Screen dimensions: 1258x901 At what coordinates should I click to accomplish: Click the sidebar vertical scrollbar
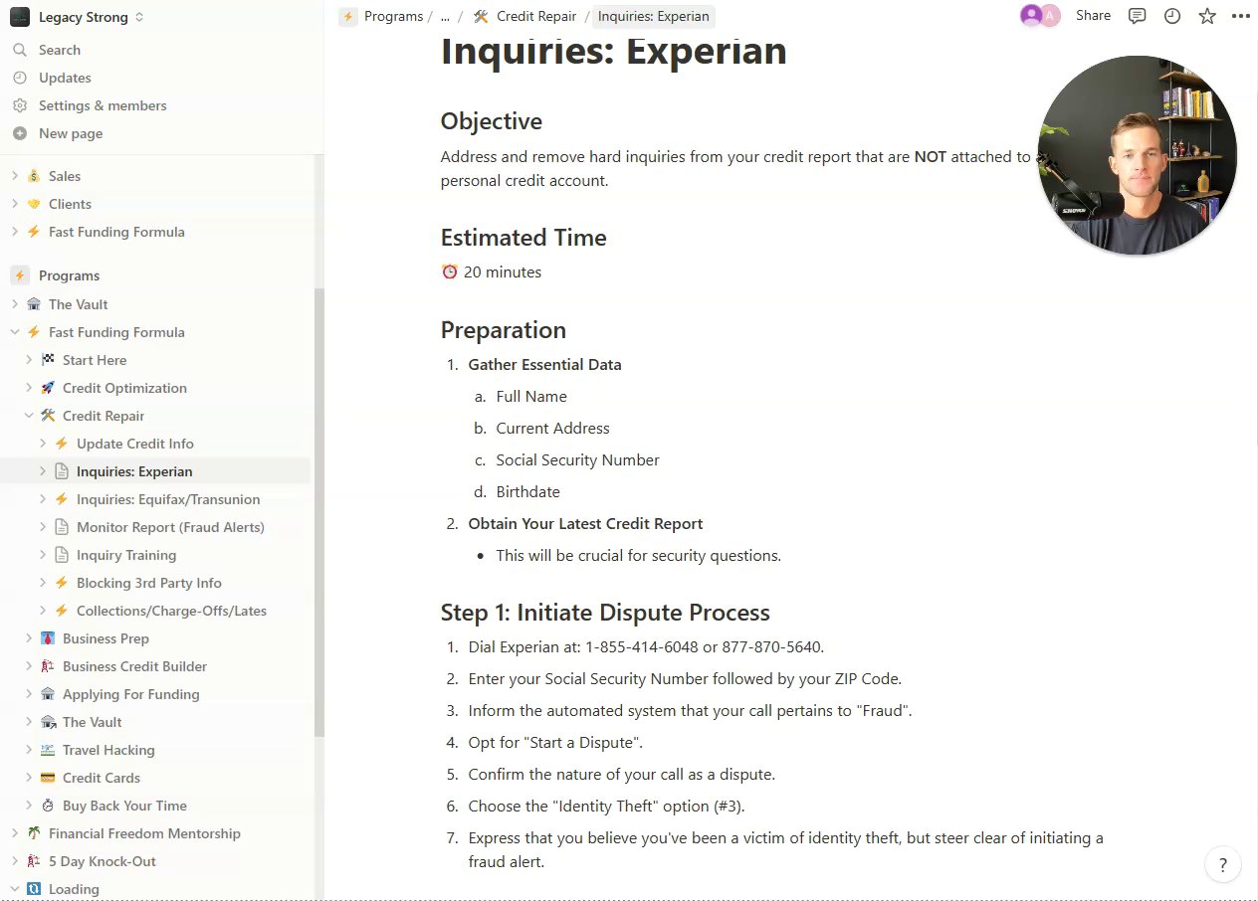319,497
